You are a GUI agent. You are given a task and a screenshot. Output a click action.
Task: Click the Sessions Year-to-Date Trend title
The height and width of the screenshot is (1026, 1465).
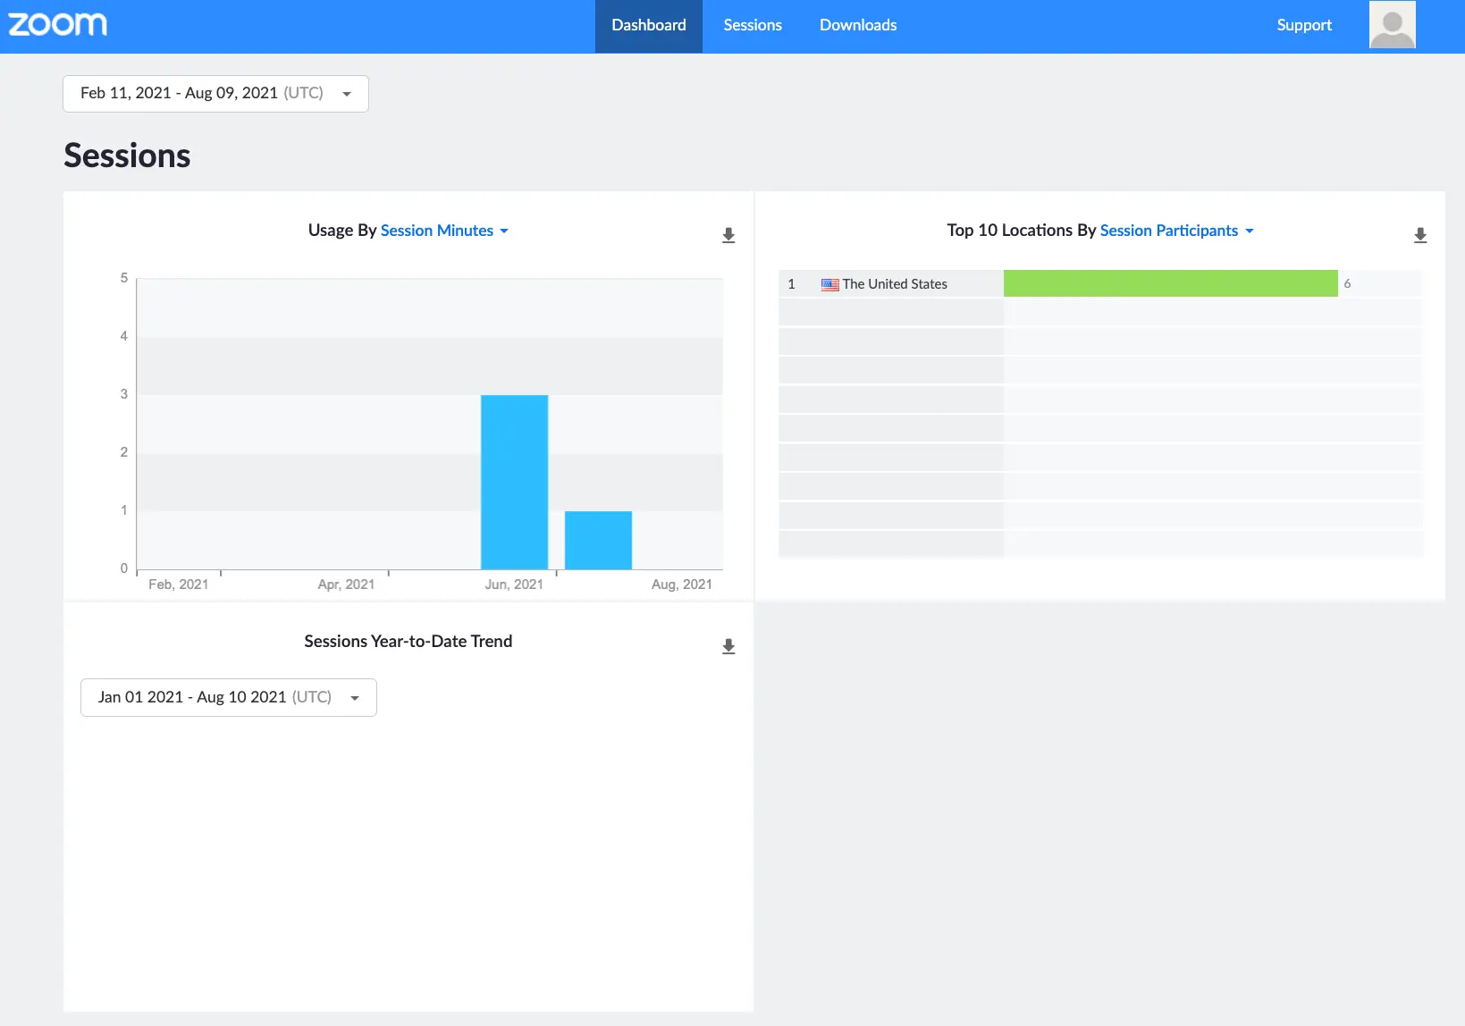[x=408, y=642]
